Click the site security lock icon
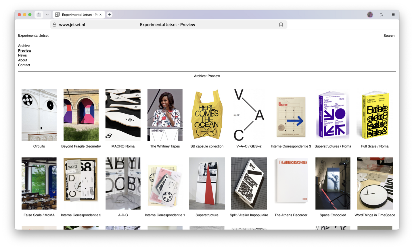This screenshot has width=414, height=249. [x=54, y=25]
